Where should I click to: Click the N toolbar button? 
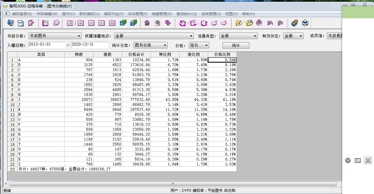pos(112,23)
